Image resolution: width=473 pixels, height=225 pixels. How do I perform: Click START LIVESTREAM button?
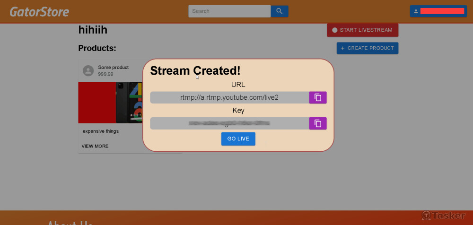(x=363, y=30)
